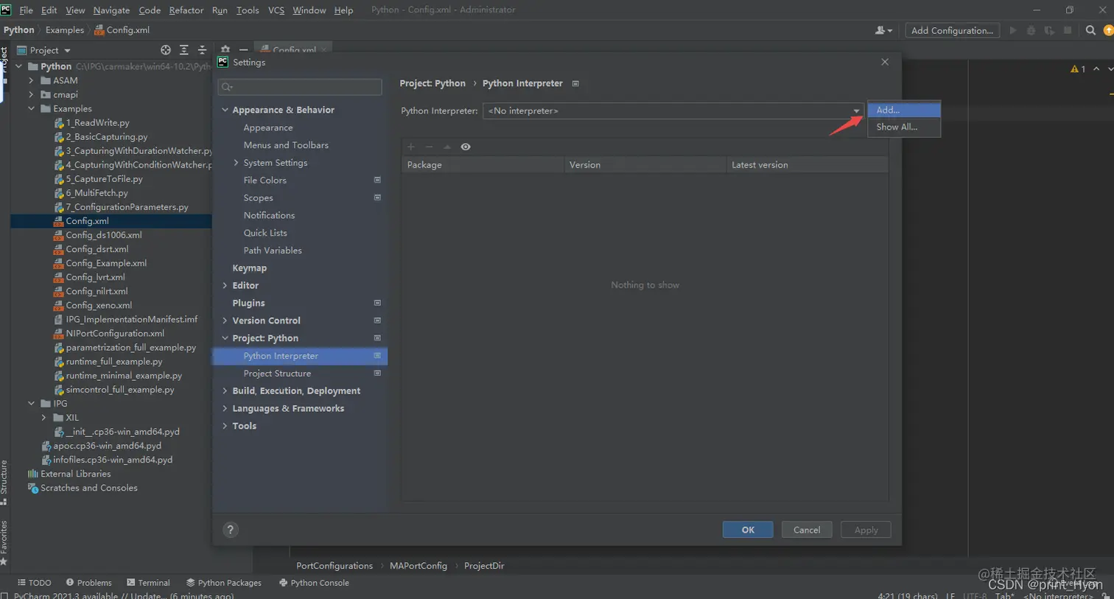This screenshot has width=1114, height=599.
Task: Click the locate-file crosshair icon in Project panel
Action: (x=166, y=50)
